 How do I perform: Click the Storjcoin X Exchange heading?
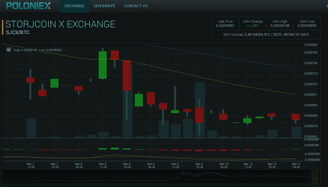coord(60,24)
